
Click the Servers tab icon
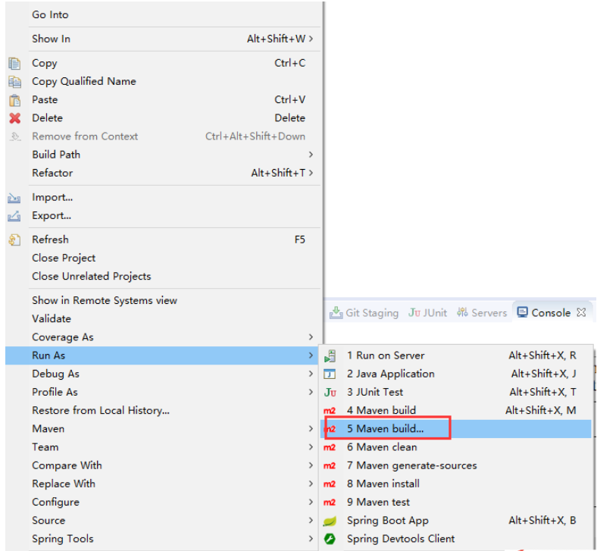click(462, 312)
